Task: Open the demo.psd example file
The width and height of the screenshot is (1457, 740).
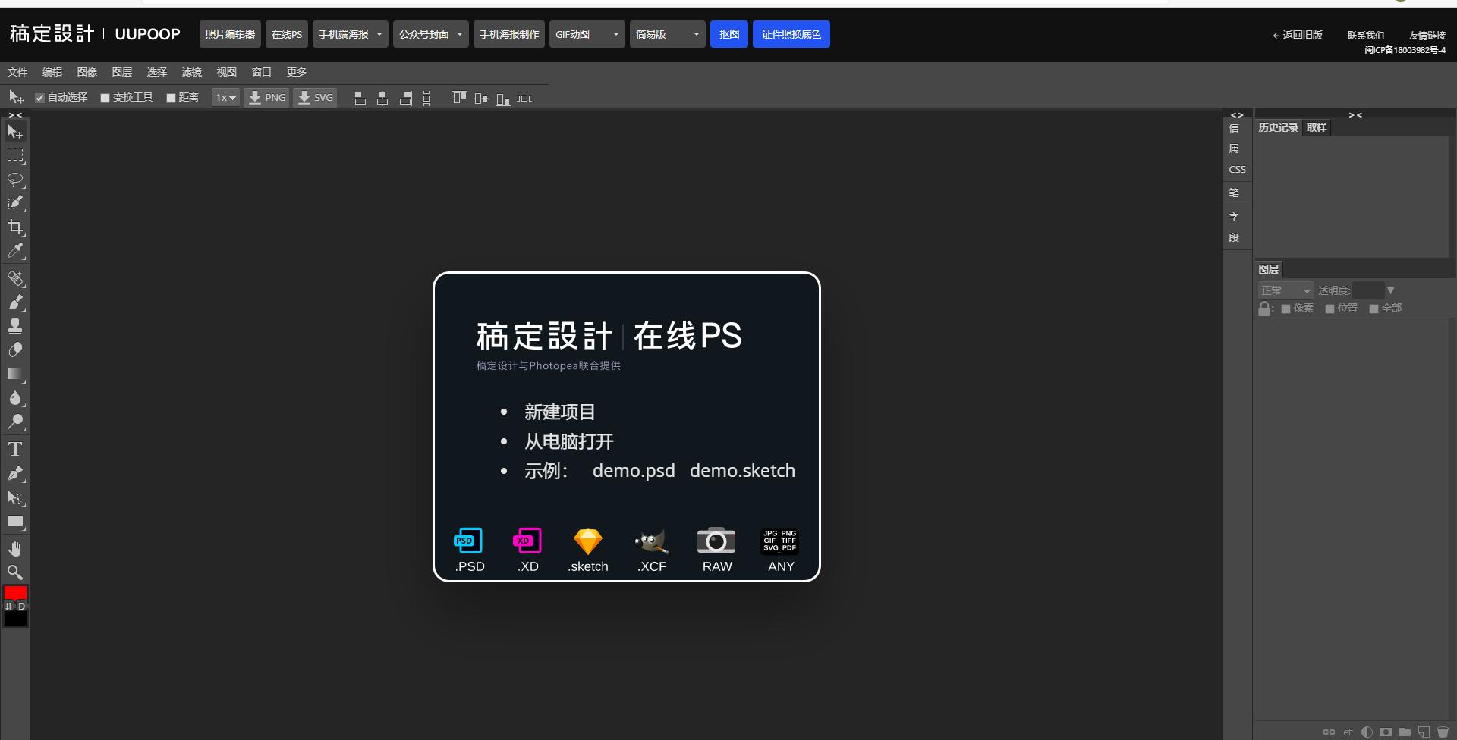Action: click(x=634, y=470)
